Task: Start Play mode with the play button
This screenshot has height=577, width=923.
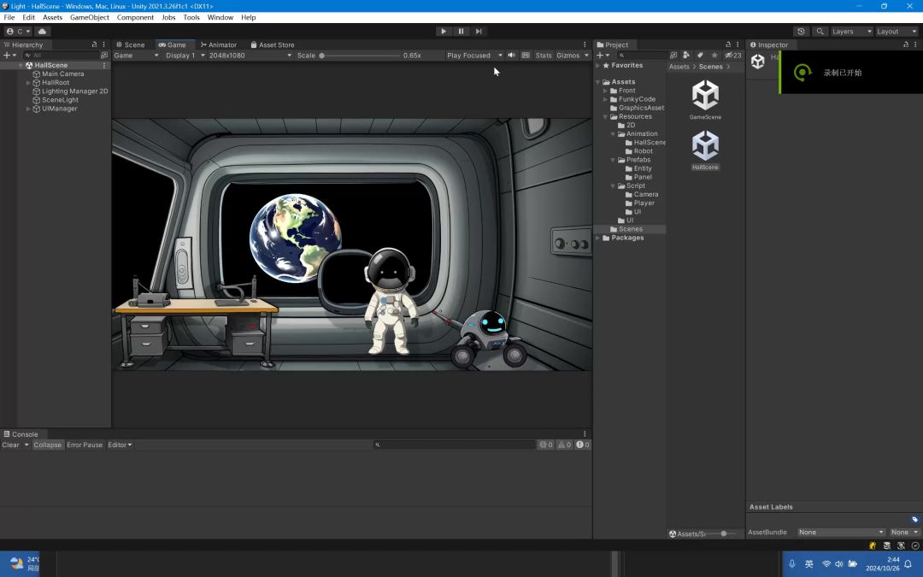Action: (444, 32)
